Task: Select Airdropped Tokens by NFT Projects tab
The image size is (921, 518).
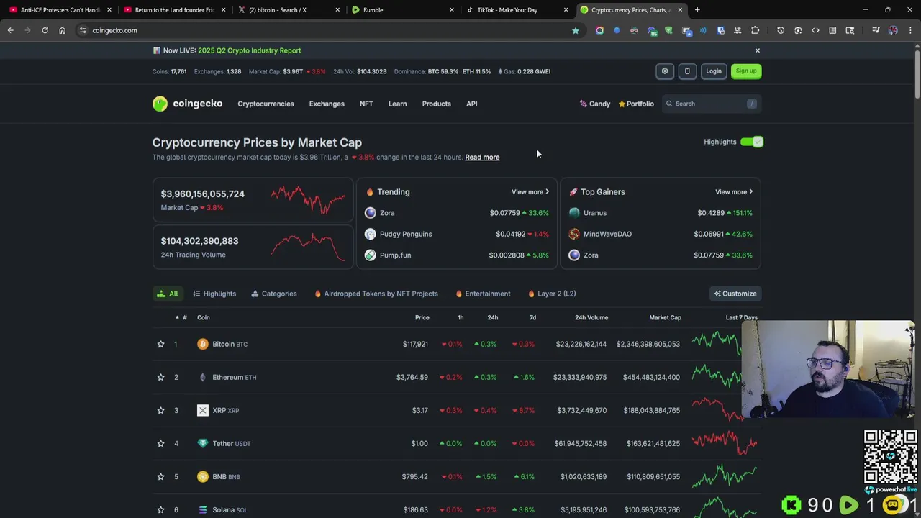Action: point(376,294)
